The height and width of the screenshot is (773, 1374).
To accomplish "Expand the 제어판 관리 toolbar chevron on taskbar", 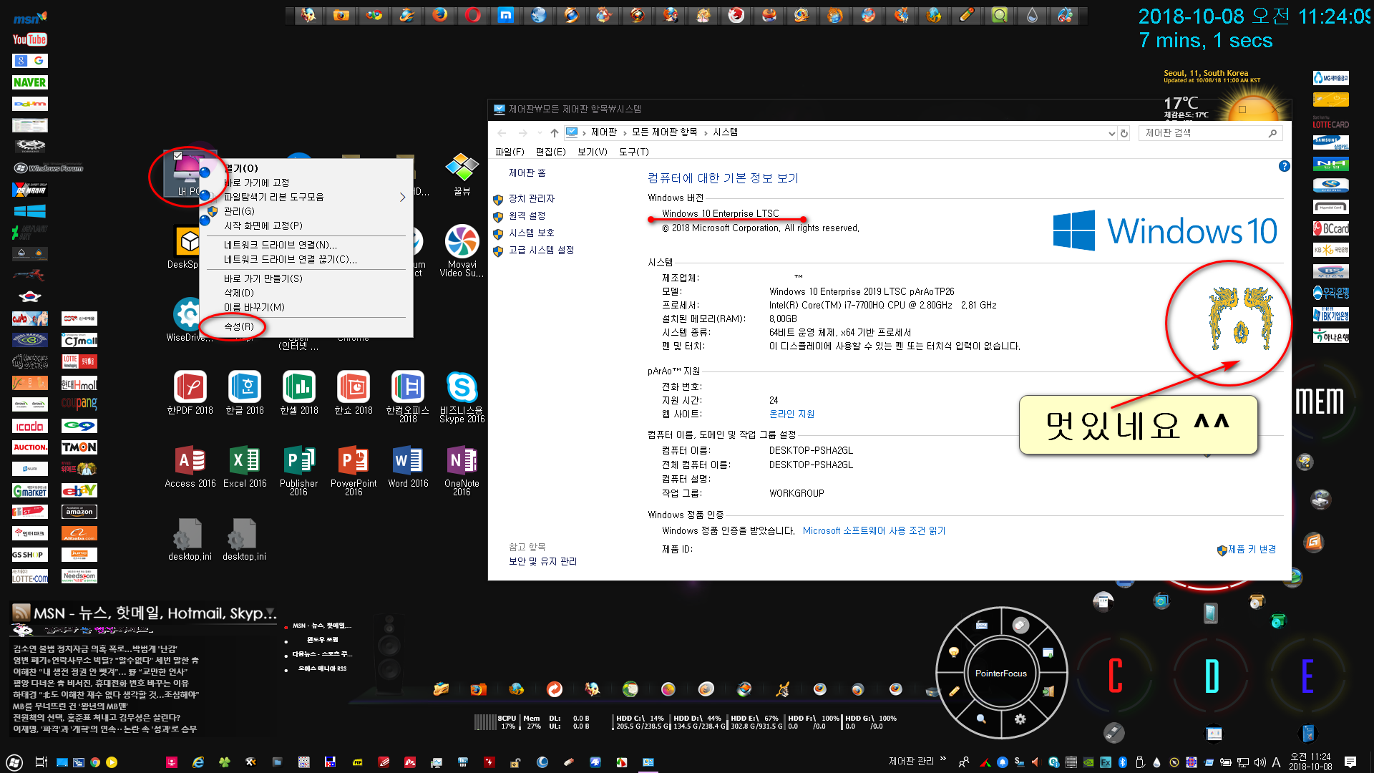I will point(943,759).
